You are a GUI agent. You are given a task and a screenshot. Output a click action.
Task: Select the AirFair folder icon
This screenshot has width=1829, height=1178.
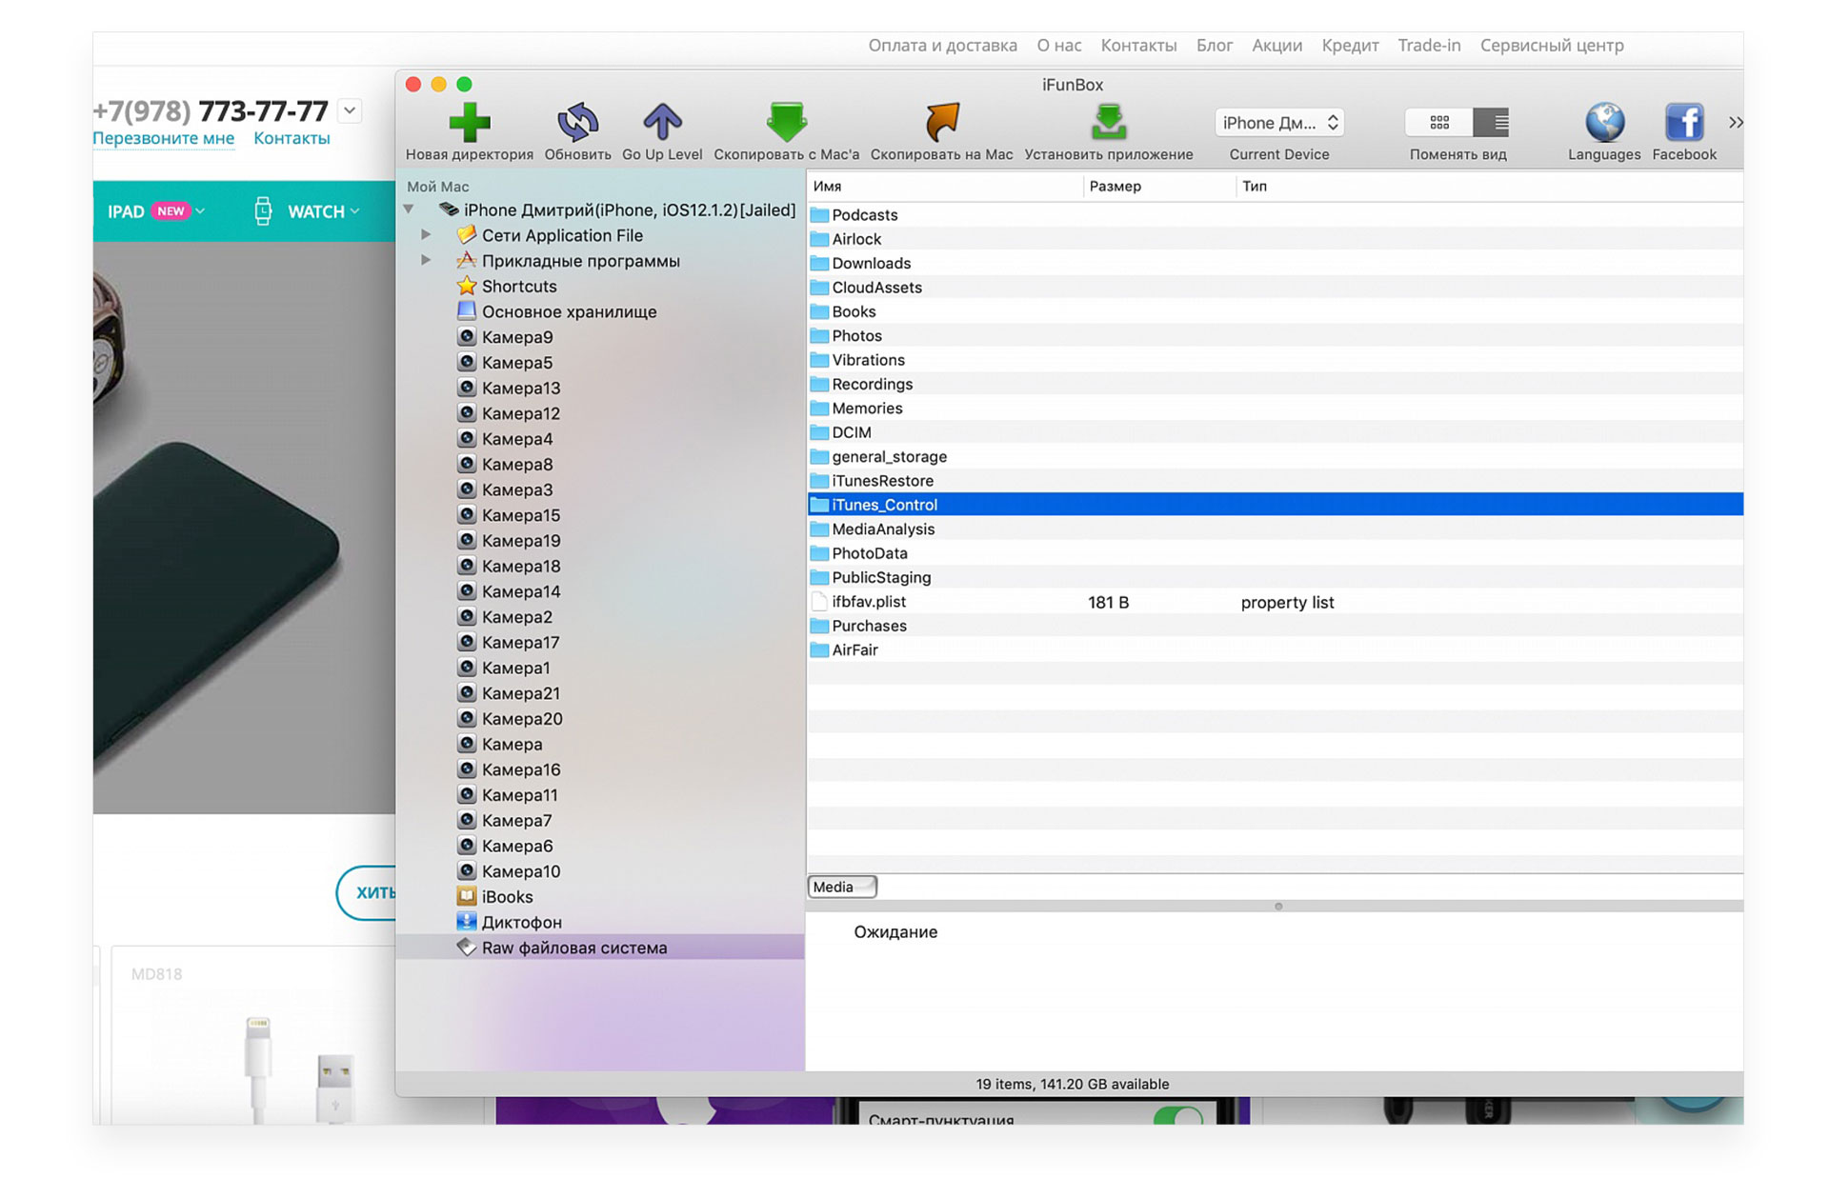tap(819, 649)
